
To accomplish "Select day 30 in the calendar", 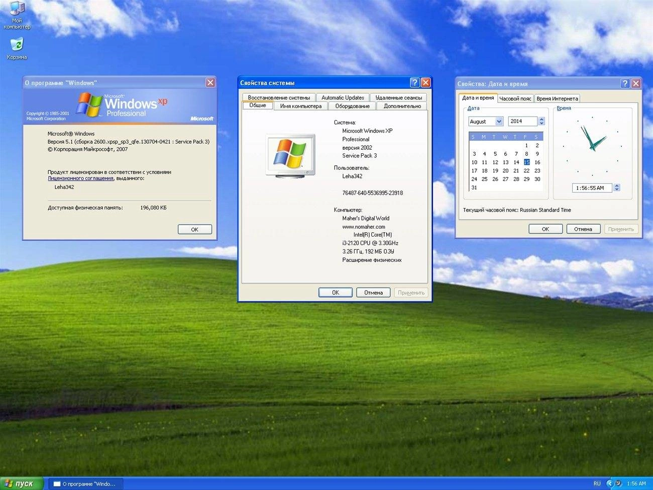I will pyautogui.click(x=537, y=179).
